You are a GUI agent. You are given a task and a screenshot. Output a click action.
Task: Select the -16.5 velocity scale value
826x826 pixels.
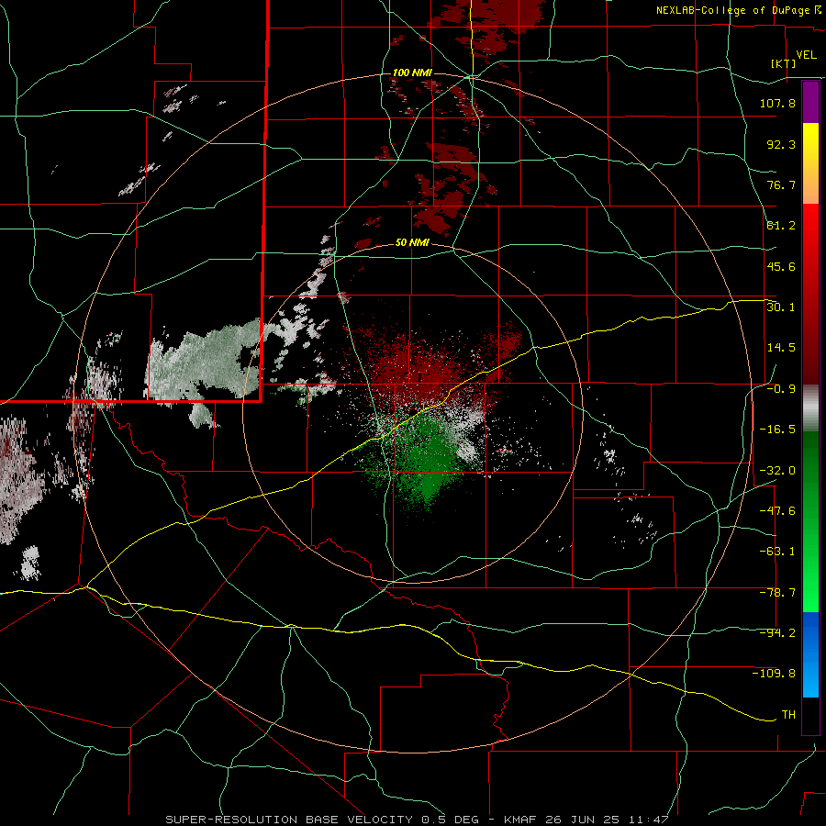(777, 430)
